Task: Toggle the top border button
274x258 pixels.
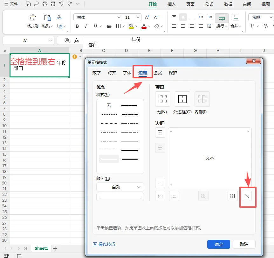Action: tap(160, 133)
